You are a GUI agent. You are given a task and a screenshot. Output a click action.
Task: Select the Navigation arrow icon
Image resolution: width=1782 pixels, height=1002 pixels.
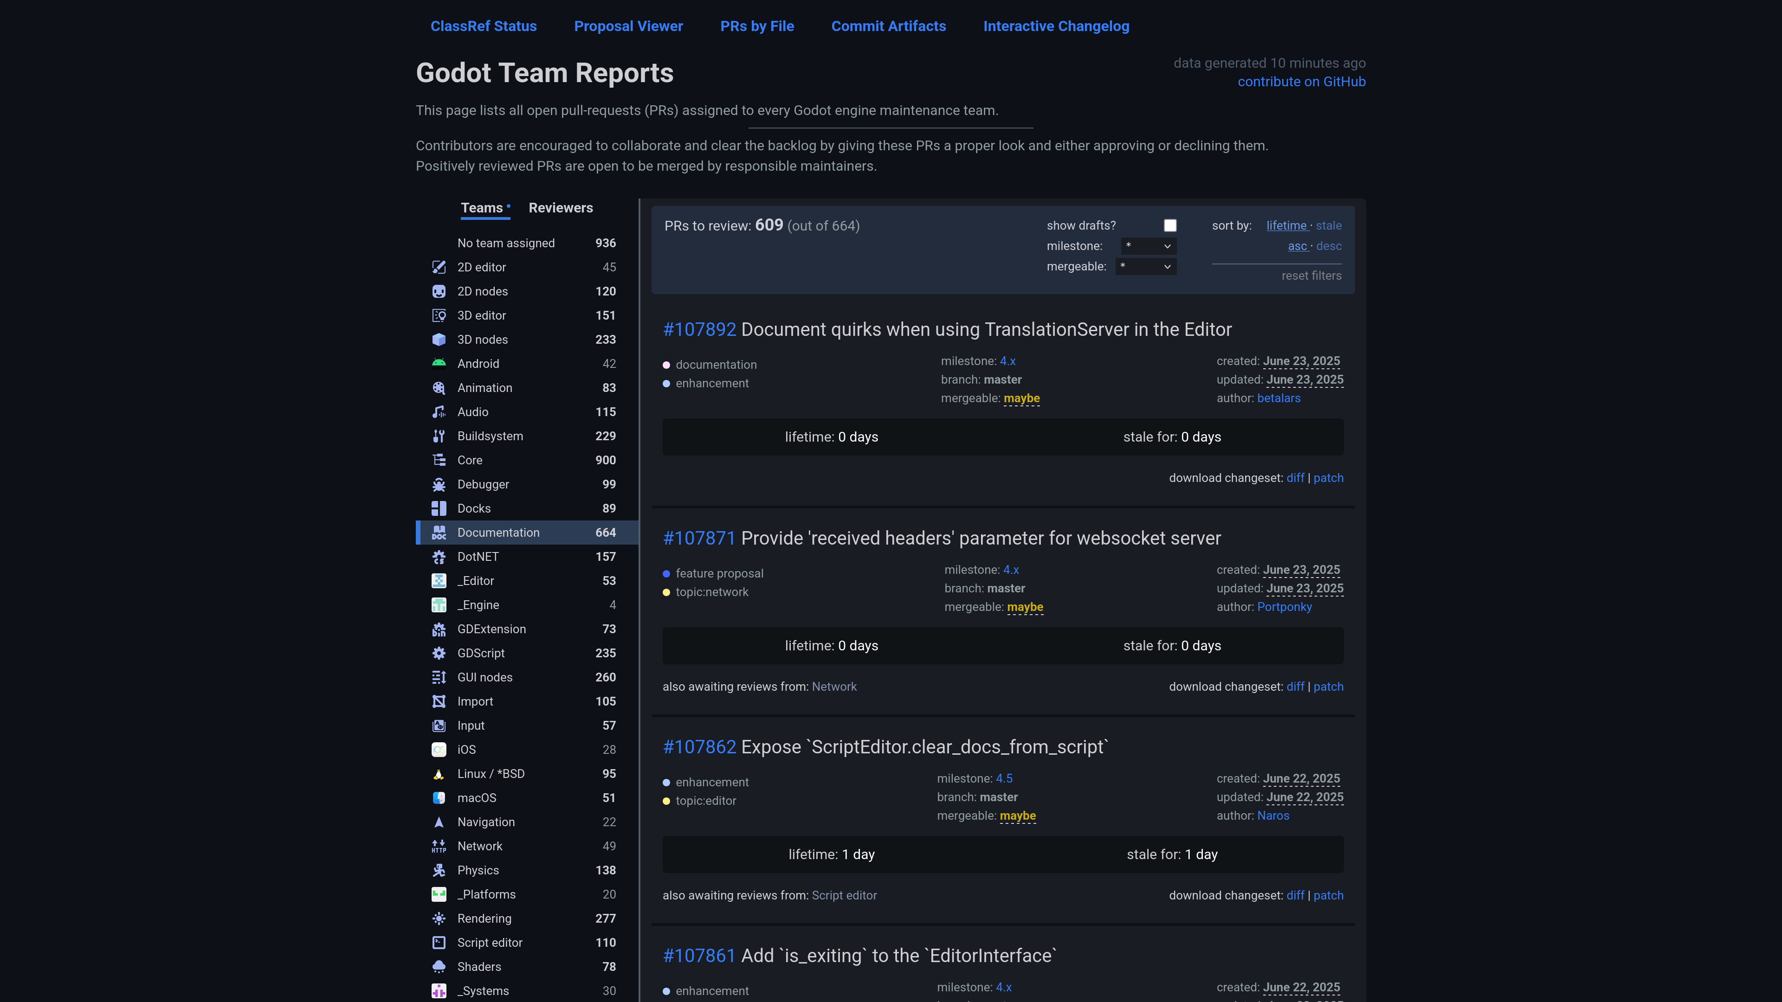coord(439,822)
